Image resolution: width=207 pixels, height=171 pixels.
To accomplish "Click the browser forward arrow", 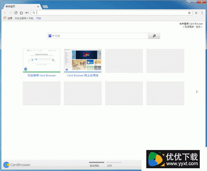I will pyautogui.click(x=10, y=13).
